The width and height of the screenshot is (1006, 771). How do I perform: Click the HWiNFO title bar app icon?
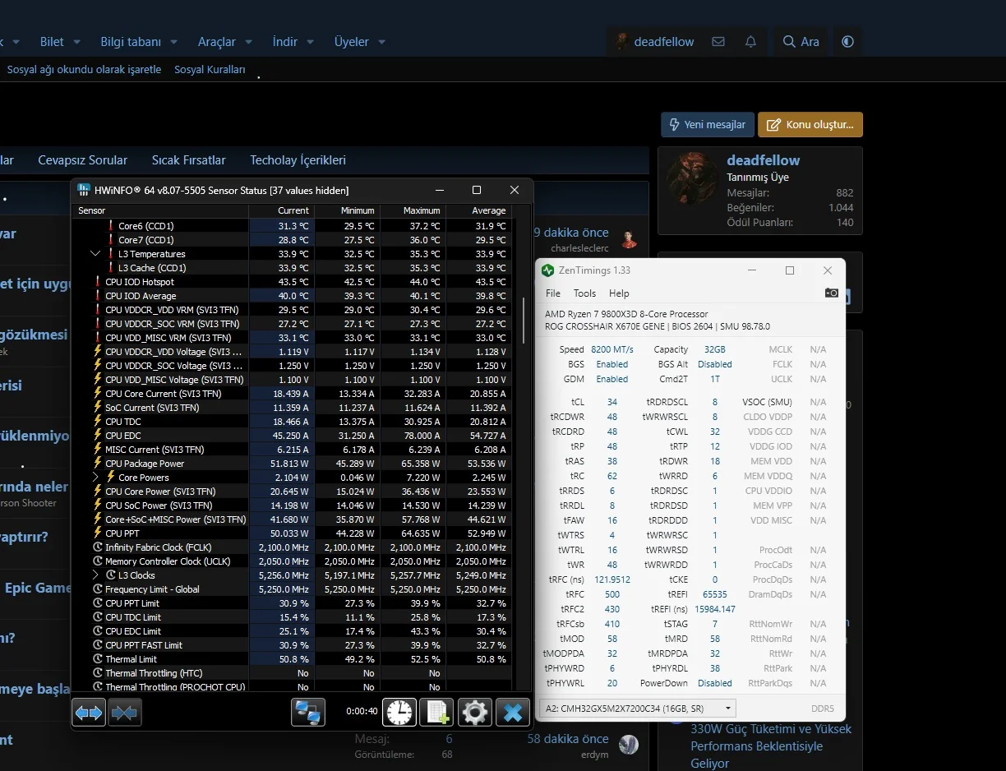(83, 190)
